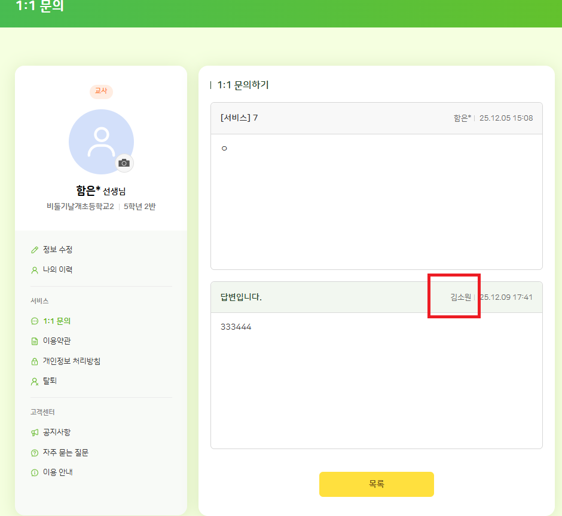Image resolution: width=562 pixels, height=516 pixels.
Task: Click the info icon beside 이용 안내
Action: pyautogui.click(x=34, y=472)
